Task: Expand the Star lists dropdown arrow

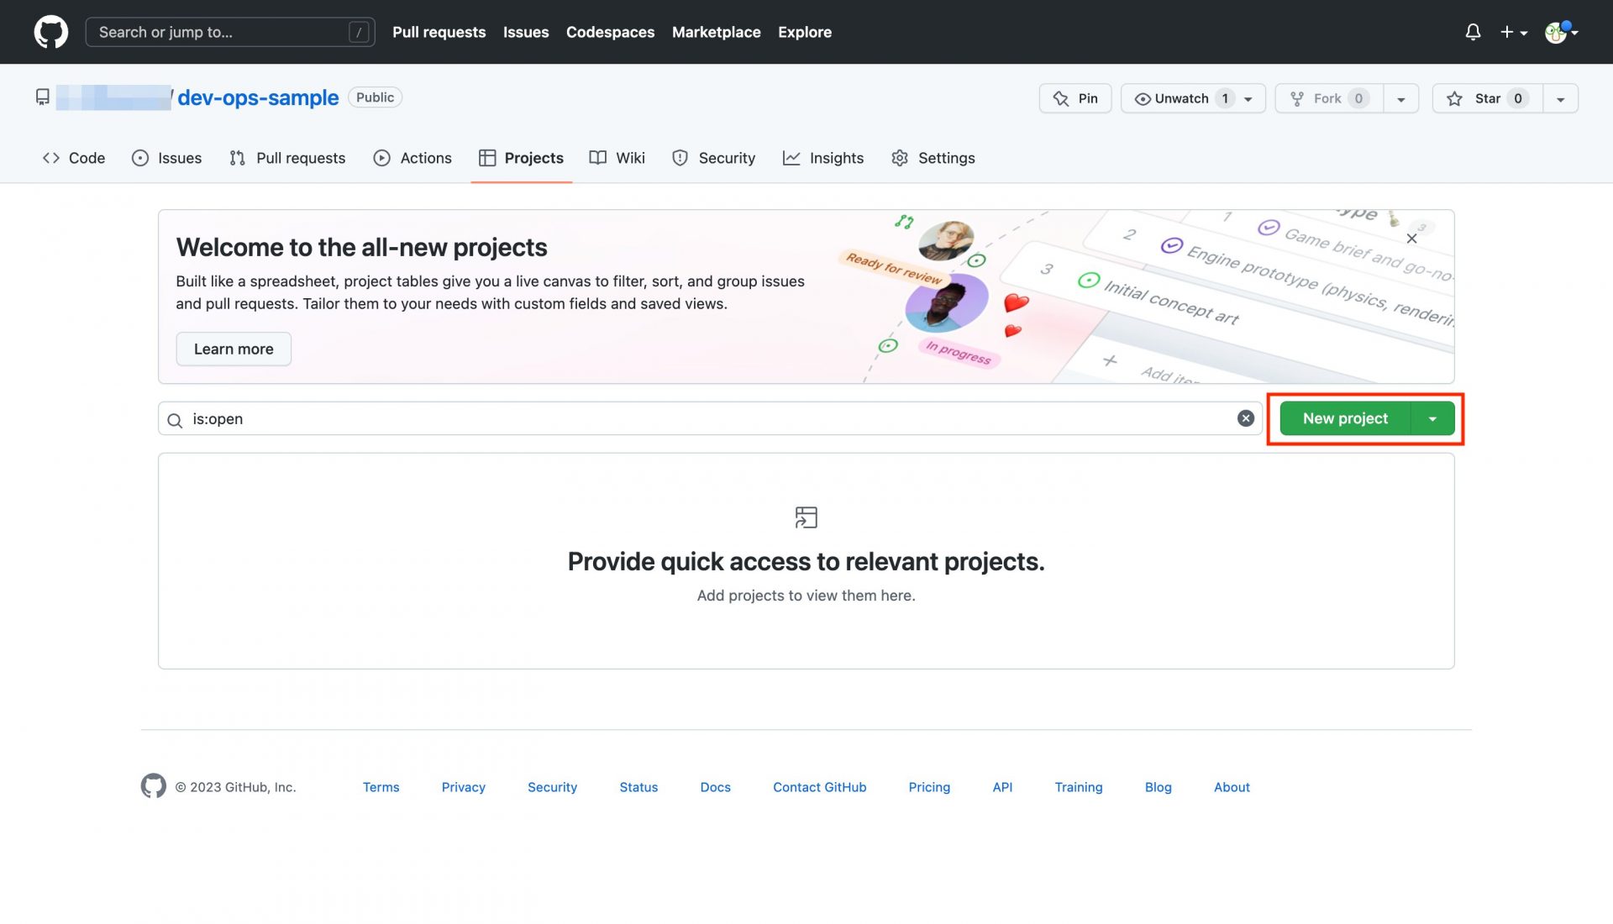Action: tap(1560, 98)
